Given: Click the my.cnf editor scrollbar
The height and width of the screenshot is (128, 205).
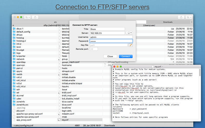Looking at the screenshot, I should pyautogui.click(x=200, y=73).
